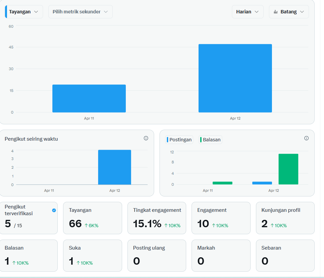Open the Engagement 10 stat card
This screenshot has width=324, height=278.
221,218
